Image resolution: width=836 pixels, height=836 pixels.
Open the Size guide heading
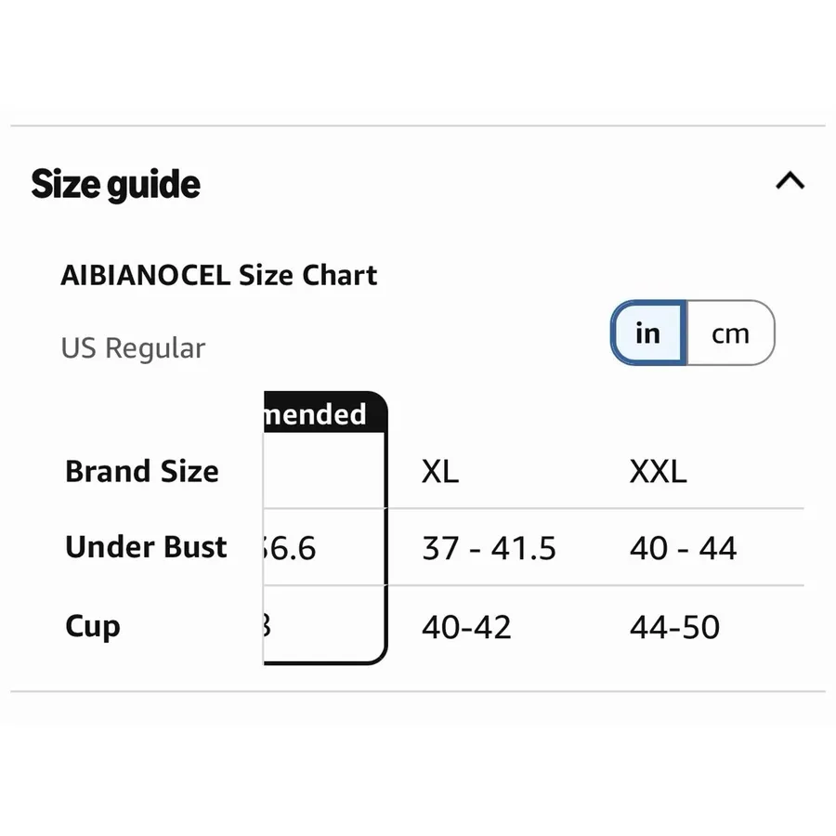pyautogui.click(x=116, y=184)
